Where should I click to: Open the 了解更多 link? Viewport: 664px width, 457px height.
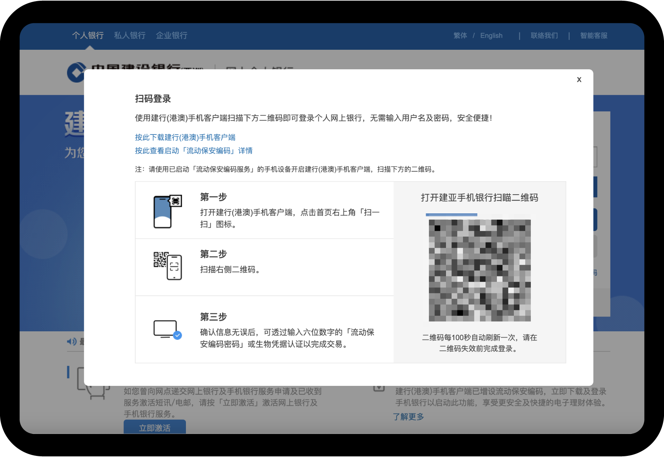(408, 417)
